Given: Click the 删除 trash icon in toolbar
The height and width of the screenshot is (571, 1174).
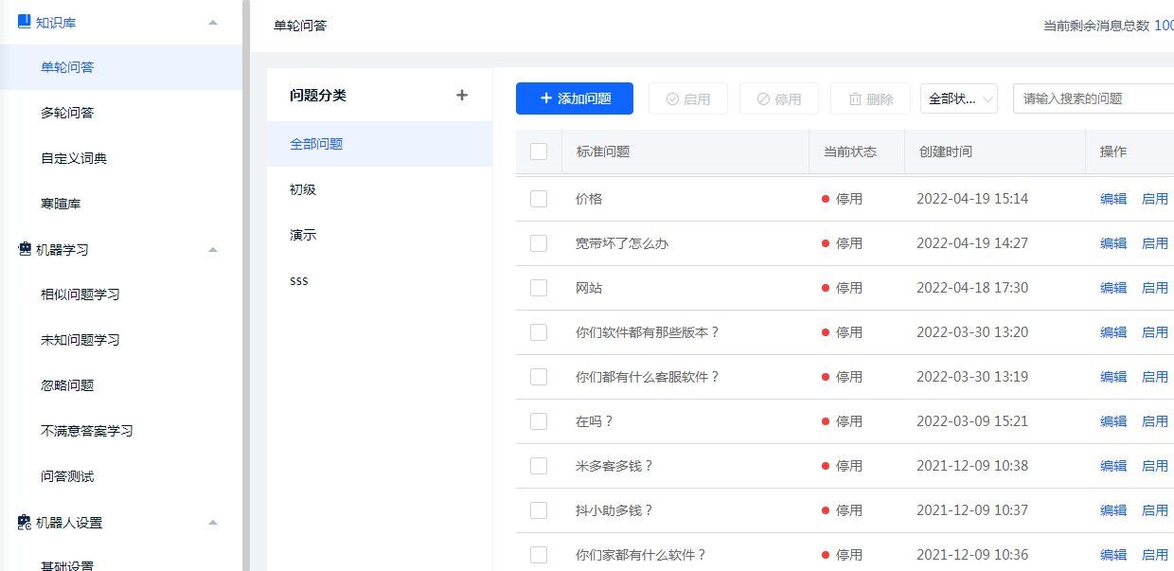Looking at the screenshot, I should tap(855, 98).
